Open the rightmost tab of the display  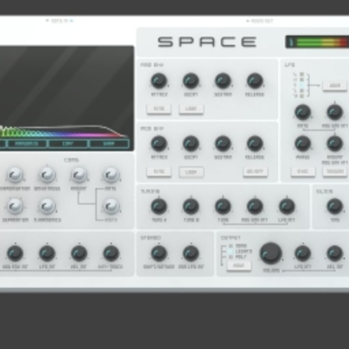(x=109, y=144)
